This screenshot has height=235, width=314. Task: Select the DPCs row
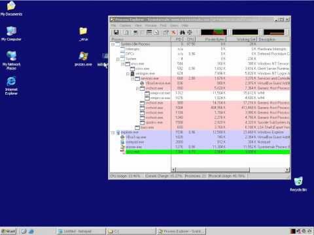(200, 54)
